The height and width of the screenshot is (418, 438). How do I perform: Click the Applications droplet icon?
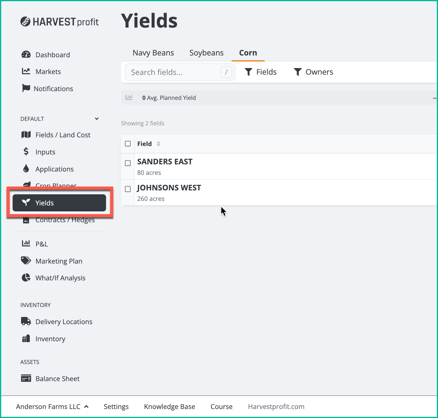click(x=26, y=169)
